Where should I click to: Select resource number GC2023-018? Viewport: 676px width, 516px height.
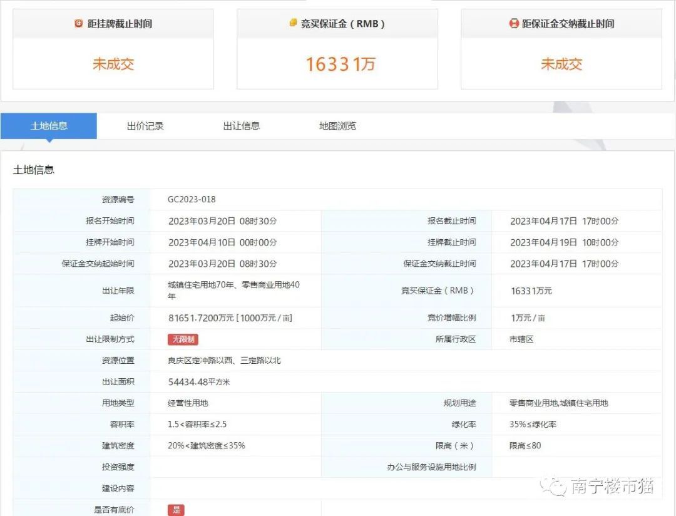[192, 199]
